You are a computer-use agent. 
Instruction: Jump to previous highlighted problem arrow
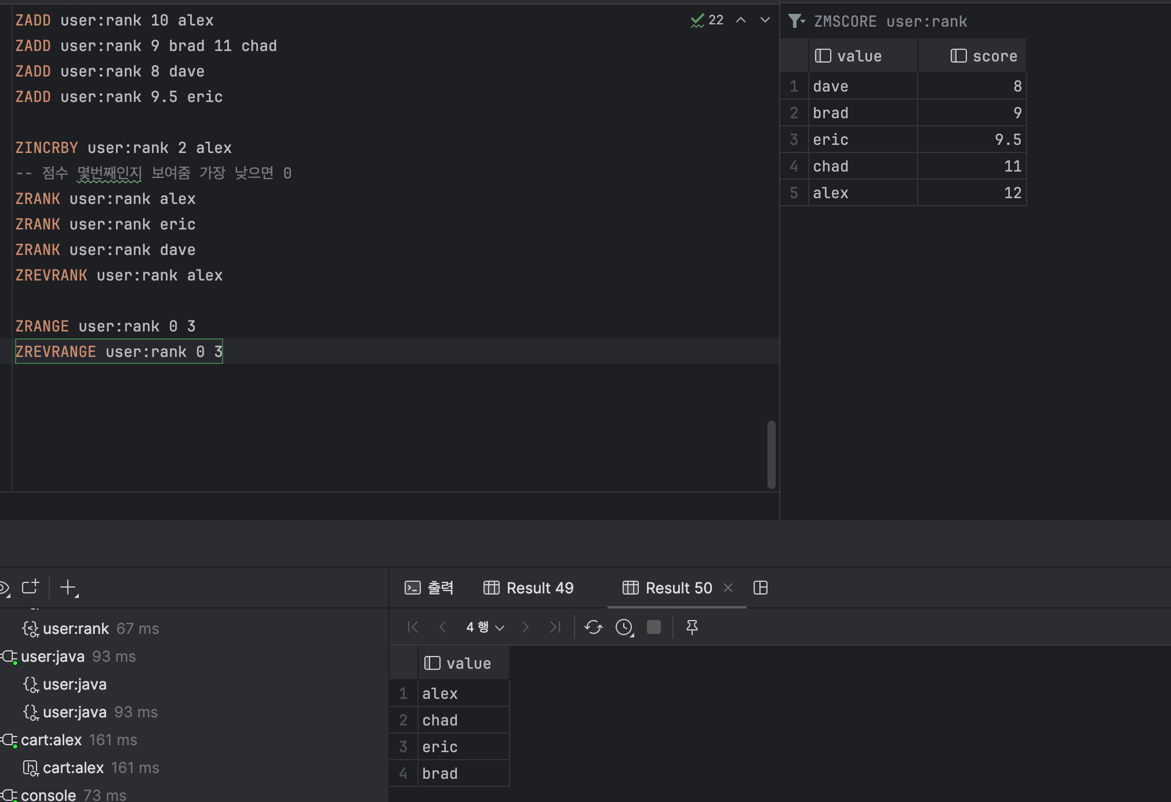(741, 20)
